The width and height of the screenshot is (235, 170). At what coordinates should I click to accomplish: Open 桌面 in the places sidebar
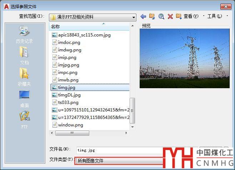pyautogui.click(x=24, y=99)
